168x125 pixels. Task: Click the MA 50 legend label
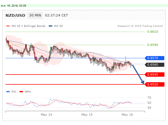[x=58, y=26]
